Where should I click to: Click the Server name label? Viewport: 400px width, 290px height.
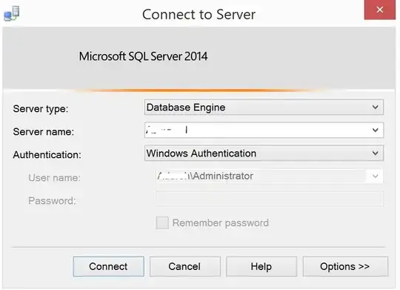tap(44, 132)
